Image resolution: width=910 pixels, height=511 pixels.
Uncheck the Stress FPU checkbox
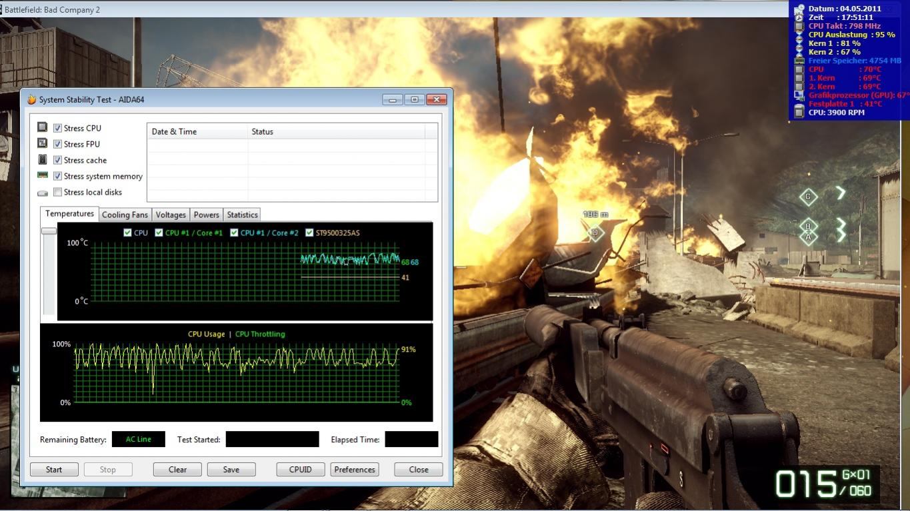tap(57, 144)
